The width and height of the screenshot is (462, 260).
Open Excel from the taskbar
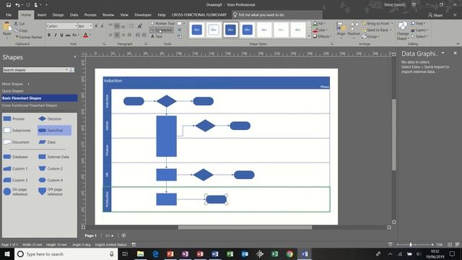click(274, 254)
